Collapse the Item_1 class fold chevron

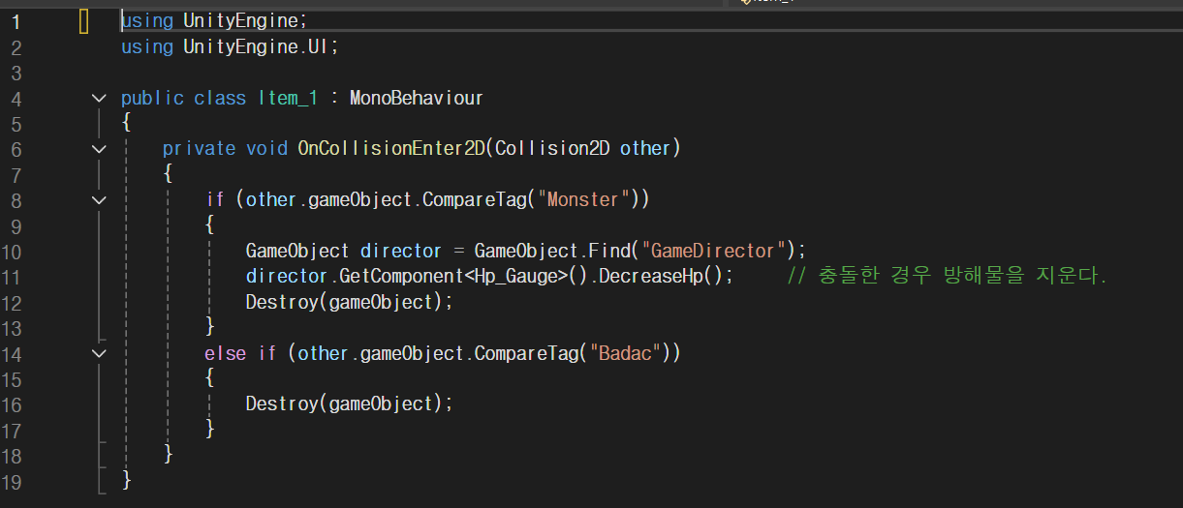tap(98, 98)
